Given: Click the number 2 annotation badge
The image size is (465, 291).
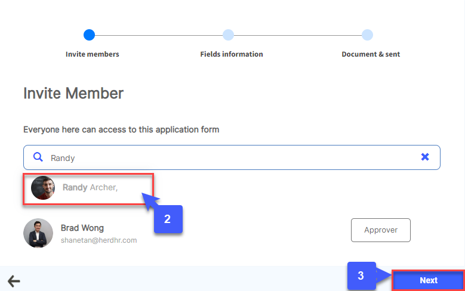Looking at the screenshot, I should coord(168,219).
